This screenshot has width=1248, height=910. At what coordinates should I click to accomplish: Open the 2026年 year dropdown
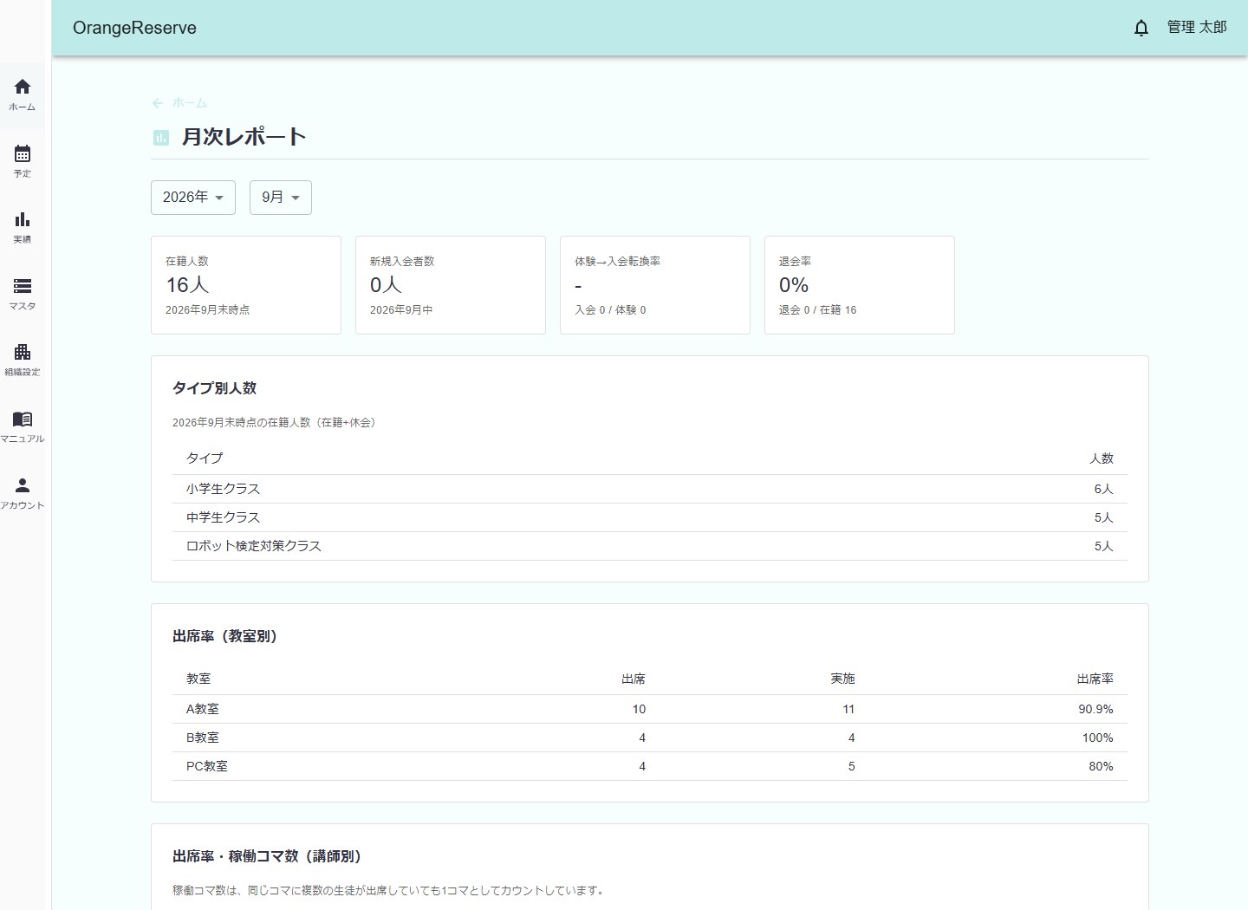click(x=193, y=198)
